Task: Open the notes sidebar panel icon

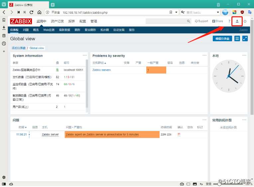Action: pyautogui.click(x=4, y=36)
